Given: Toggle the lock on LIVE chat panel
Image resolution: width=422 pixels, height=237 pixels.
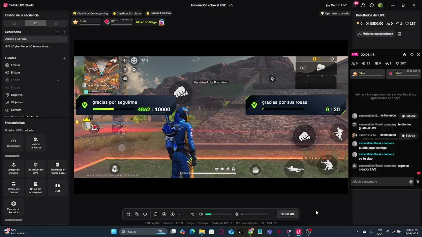Looking at the screenshot, I should pyautogui.click(x=404, y=55).
